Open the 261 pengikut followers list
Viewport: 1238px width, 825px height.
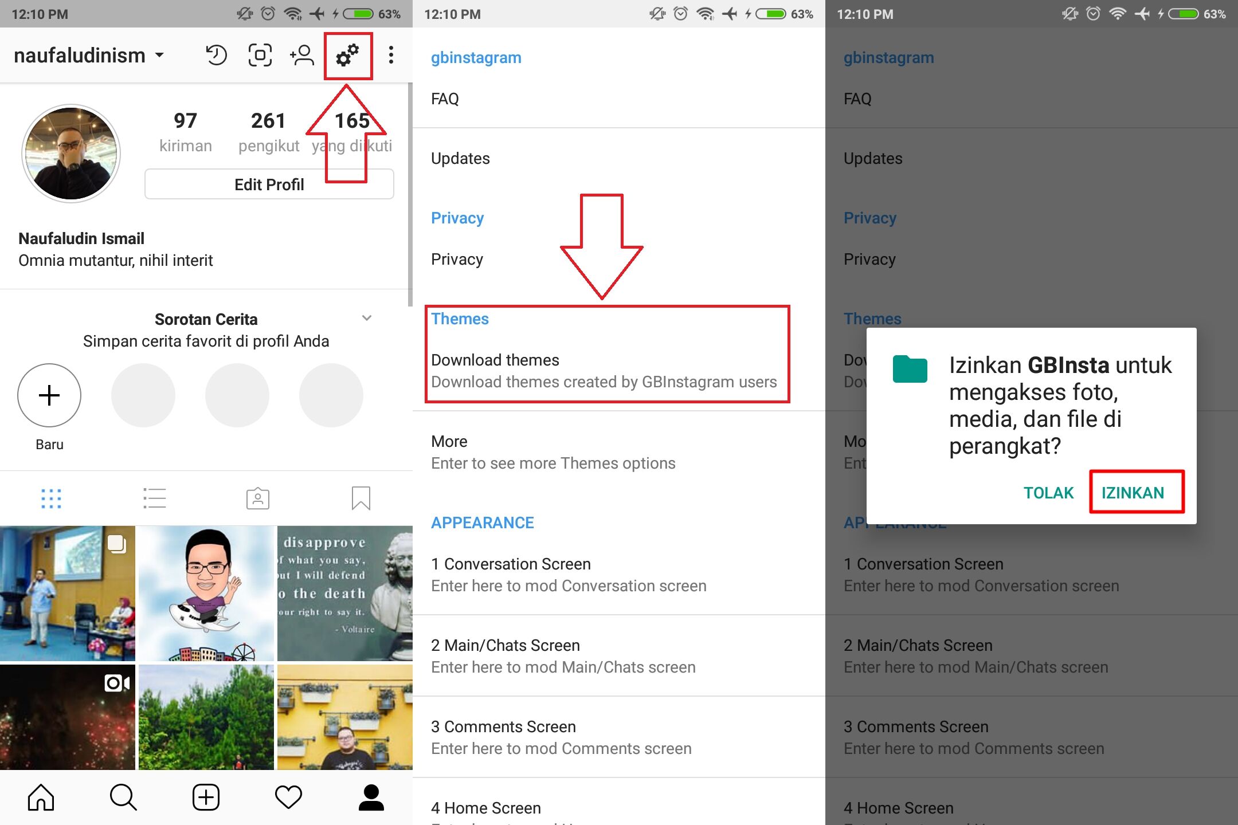pos(269,132)
